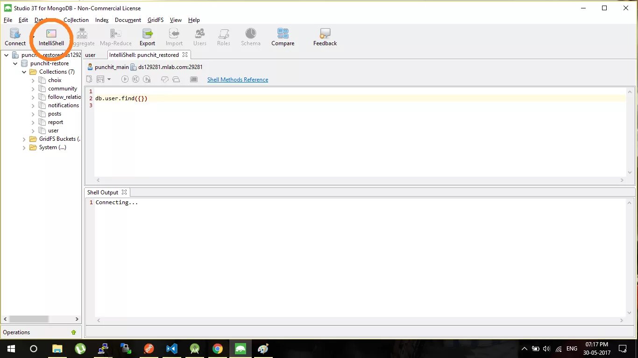
Task: Click the eraser clear-output icon
Action: click(x=164, y=79)
